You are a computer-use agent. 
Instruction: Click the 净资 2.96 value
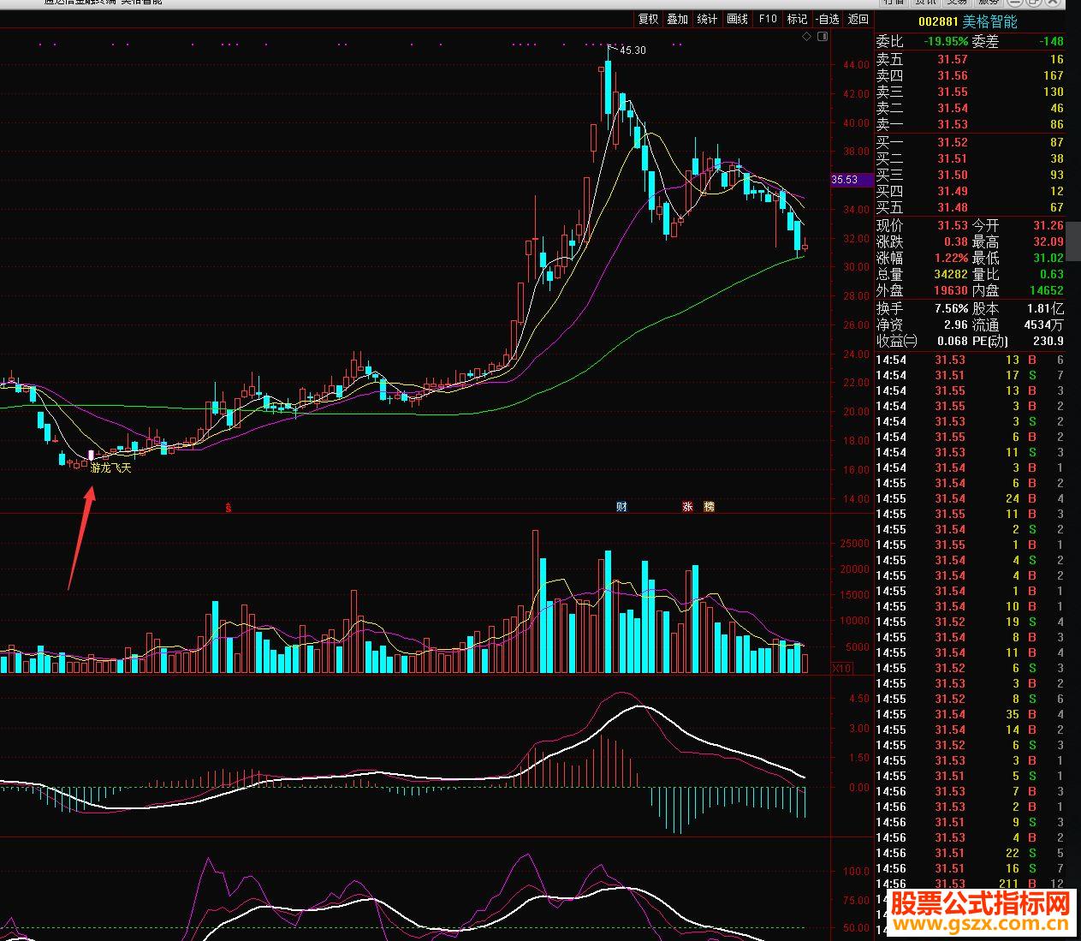[x=956, y=325]
